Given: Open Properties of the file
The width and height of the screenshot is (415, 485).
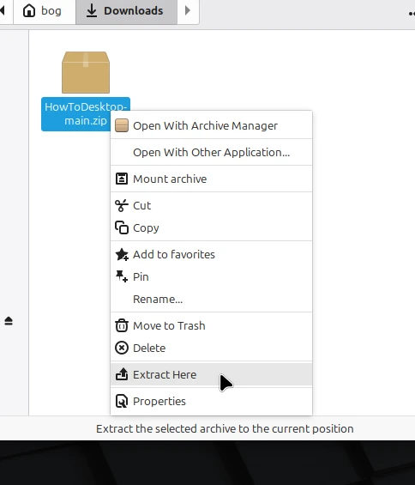Looking at the screenshot, I should (x=212, y=401).
